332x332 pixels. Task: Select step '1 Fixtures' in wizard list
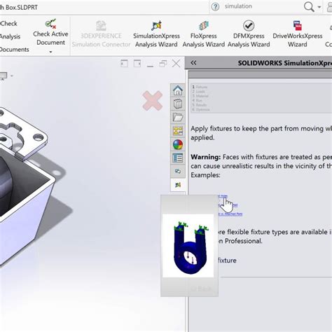pyautogui.click(x=200, y=87)
